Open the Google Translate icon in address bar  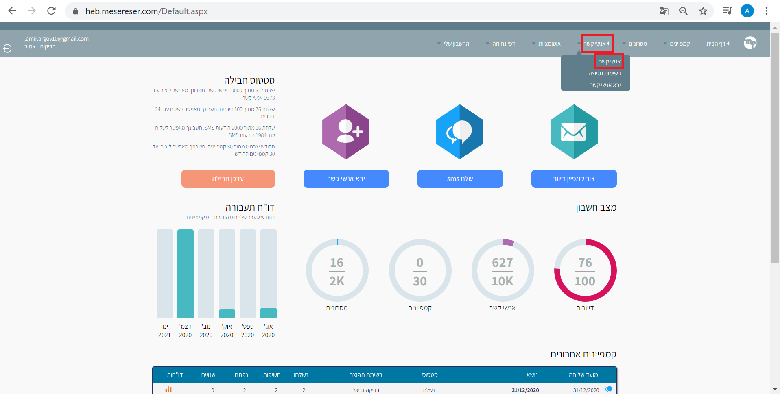[x=664, y=11]
